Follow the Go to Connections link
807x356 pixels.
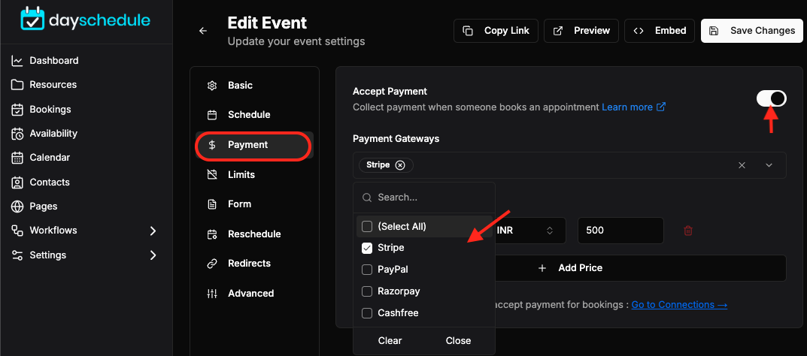pos(679,305)
